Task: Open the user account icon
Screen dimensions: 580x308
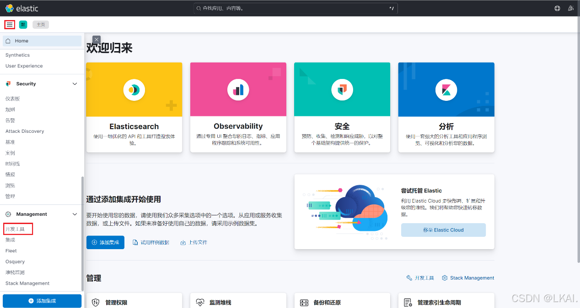Action: (x=570, y=8)
